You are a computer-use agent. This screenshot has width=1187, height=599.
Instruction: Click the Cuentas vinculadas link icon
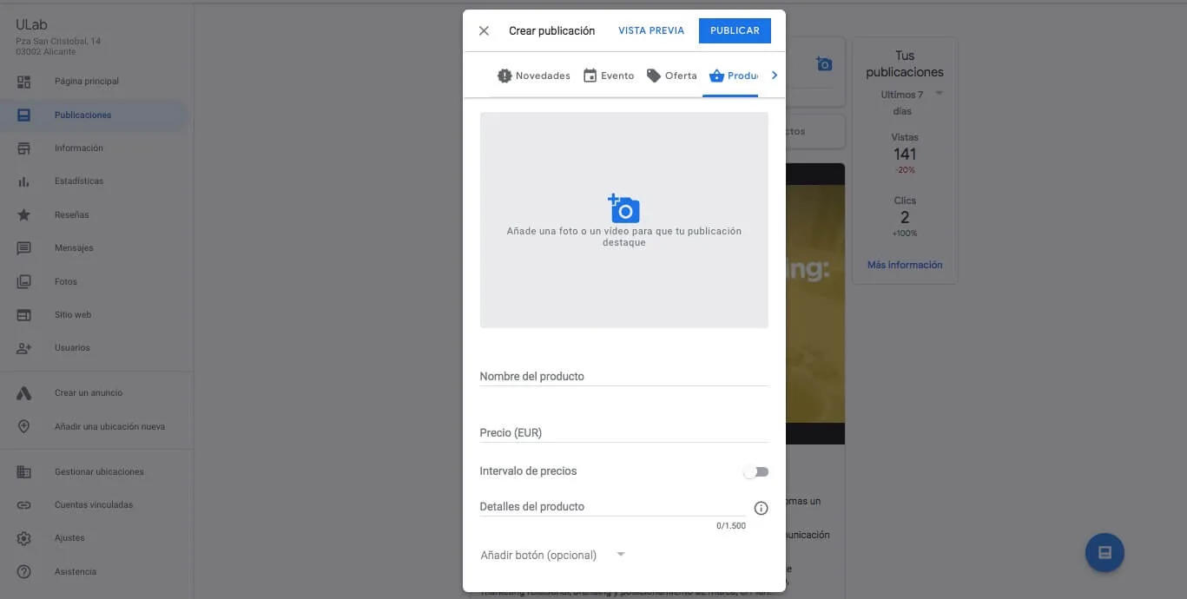pos(23,505)
